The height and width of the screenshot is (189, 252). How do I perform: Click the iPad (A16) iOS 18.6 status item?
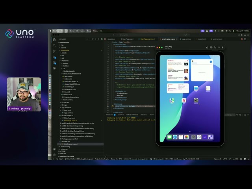191,159
